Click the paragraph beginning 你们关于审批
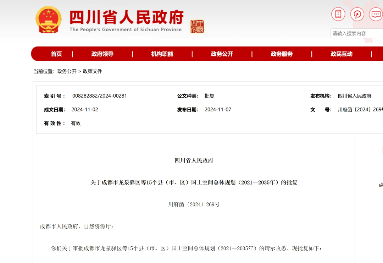This screenshot has width=383, height=263. click(x=187, y=248)
